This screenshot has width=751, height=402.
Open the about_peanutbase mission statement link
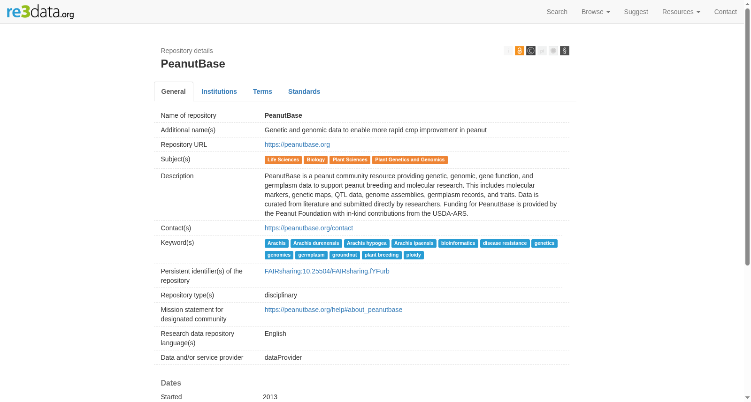pyautogui.click(x=333, y=310)
